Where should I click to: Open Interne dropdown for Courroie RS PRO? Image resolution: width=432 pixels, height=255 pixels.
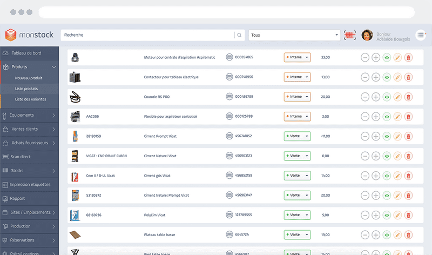click(297, 97)
